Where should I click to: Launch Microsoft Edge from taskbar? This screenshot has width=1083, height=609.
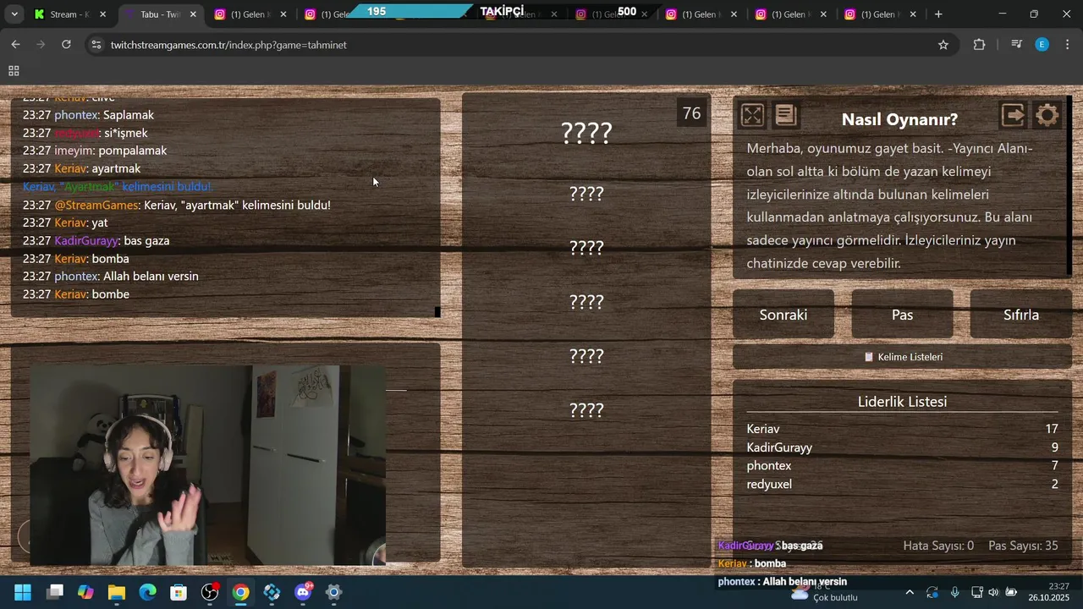(147, 592)
